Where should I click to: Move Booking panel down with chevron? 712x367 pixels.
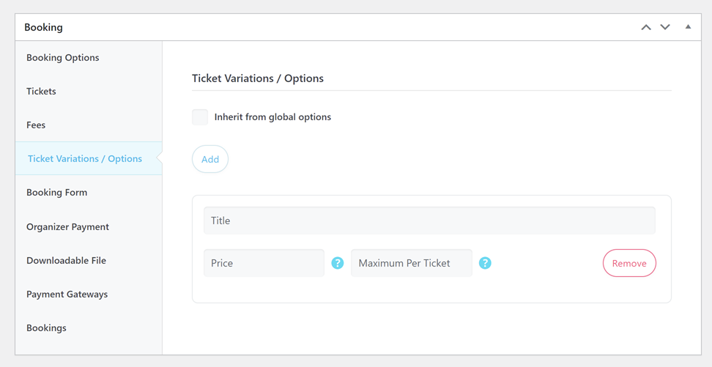point(665,27)
